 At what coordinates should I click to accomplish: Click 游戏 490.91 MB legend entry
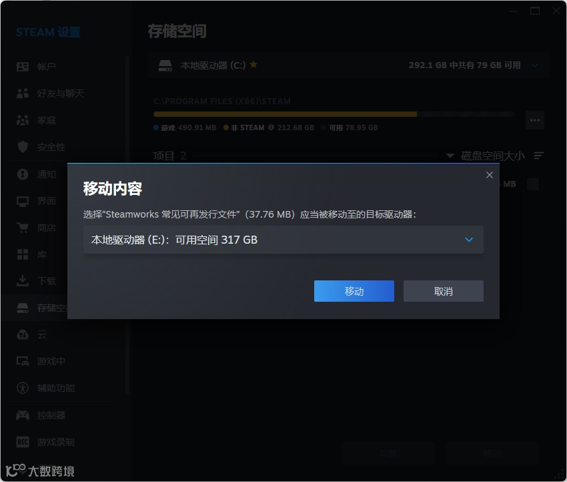(185, 128)
